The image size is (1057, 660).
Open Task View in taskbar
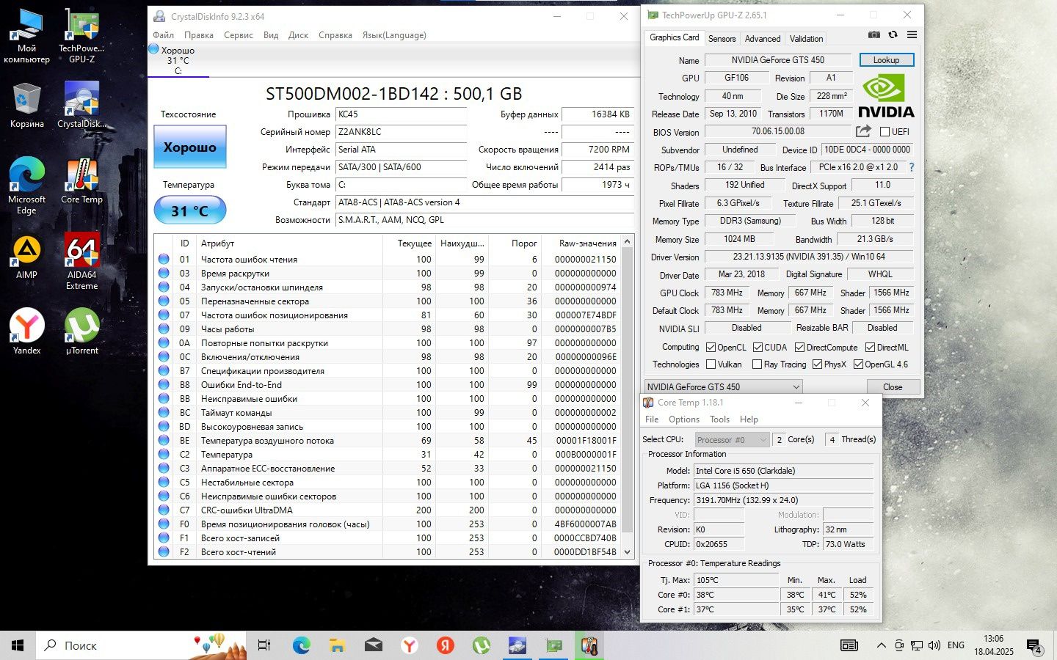click(x=264, y=645)
